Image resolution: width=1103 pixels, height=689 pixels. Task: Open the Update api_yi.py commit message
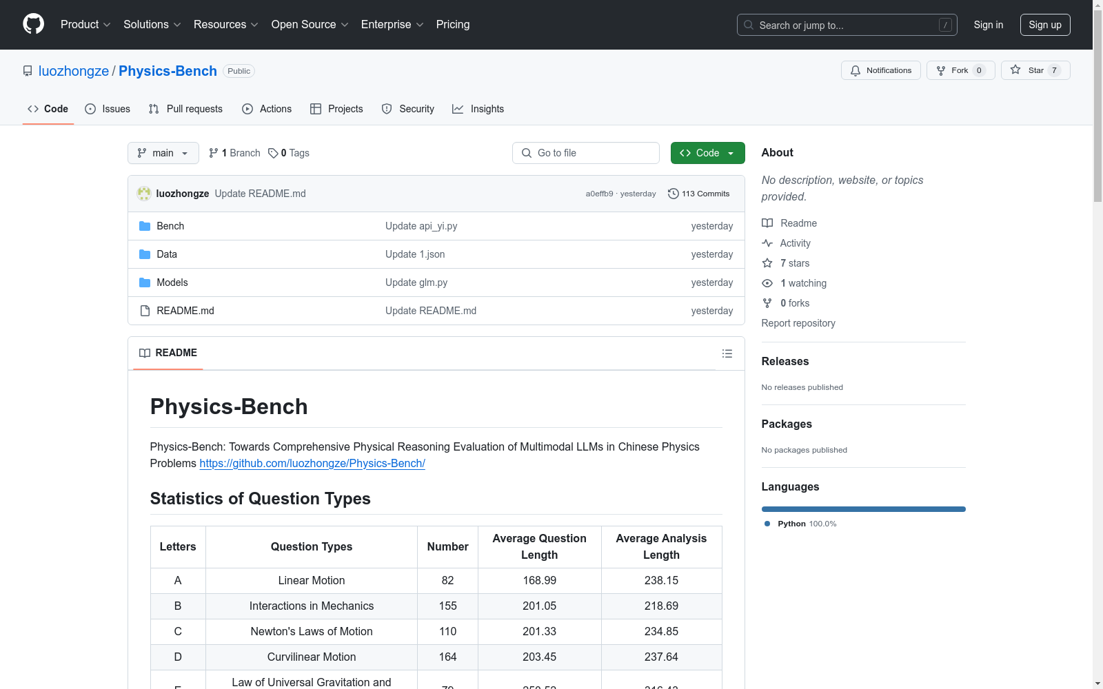click(421, 226)
